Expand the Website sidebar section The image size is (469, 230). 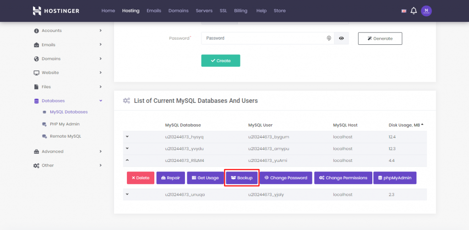100,73
